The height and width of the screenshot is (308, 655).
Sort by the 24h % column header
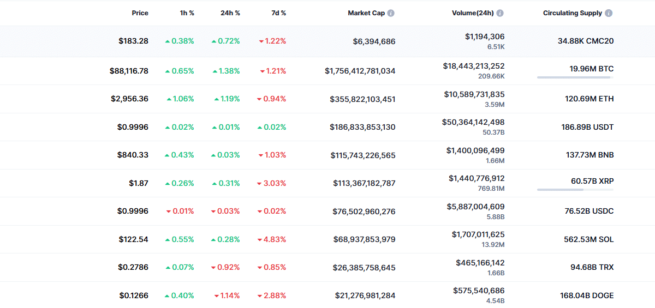coord(230,13)
